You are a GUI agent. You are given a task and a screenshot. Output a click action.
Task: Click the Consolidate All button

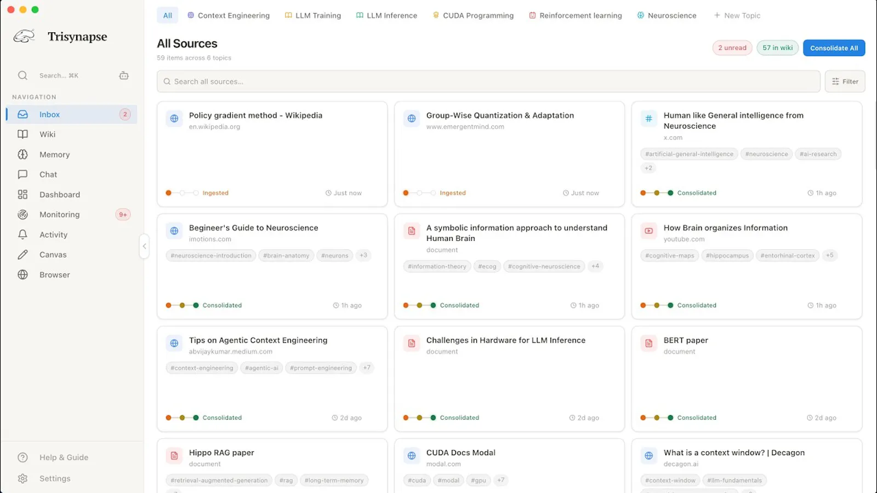(x=834, y=48)
